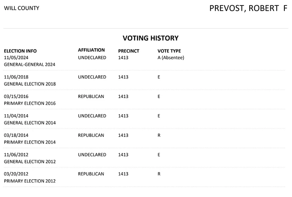Click the A (Absentee) vote type
292x197 pixels.
171,57
